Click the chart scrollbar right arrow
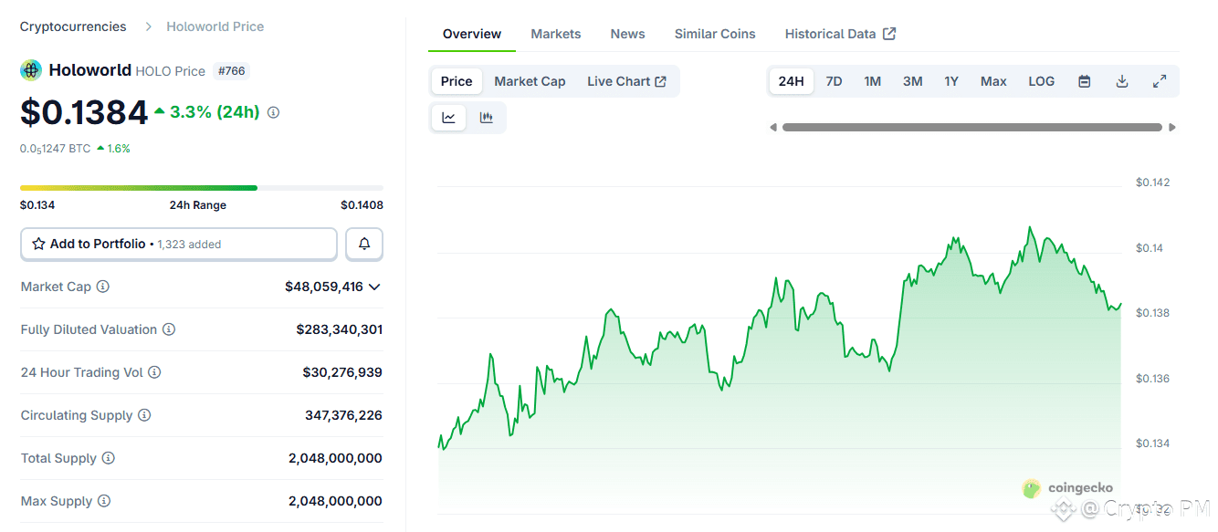This screenshot has width=1218, height=532. [x=1172, y=128]
